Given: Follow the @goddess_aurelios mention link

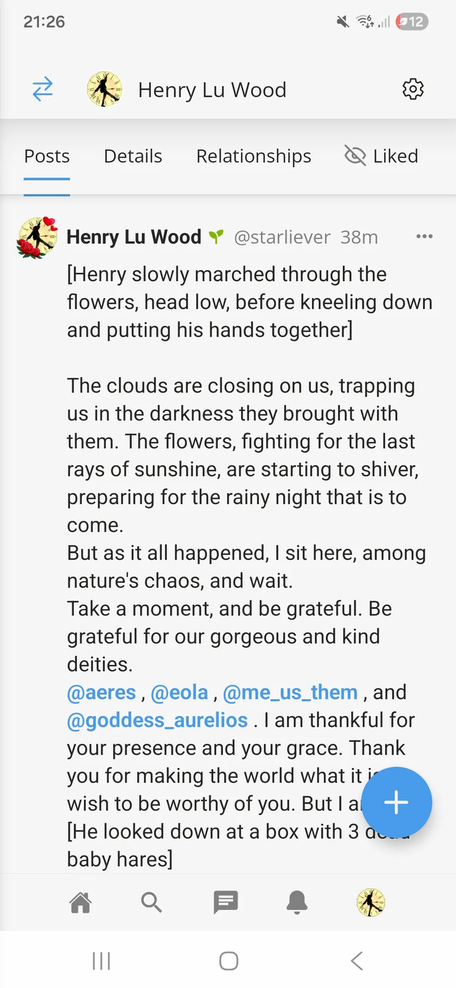Looking at the screenshot, I should pos(157,720).
